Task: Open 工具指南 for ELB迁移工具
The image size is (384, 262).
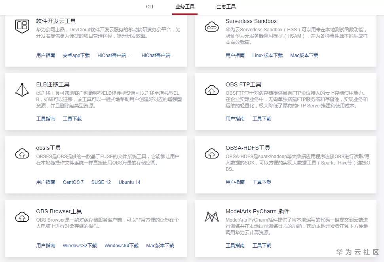Action: coord(46,119)
